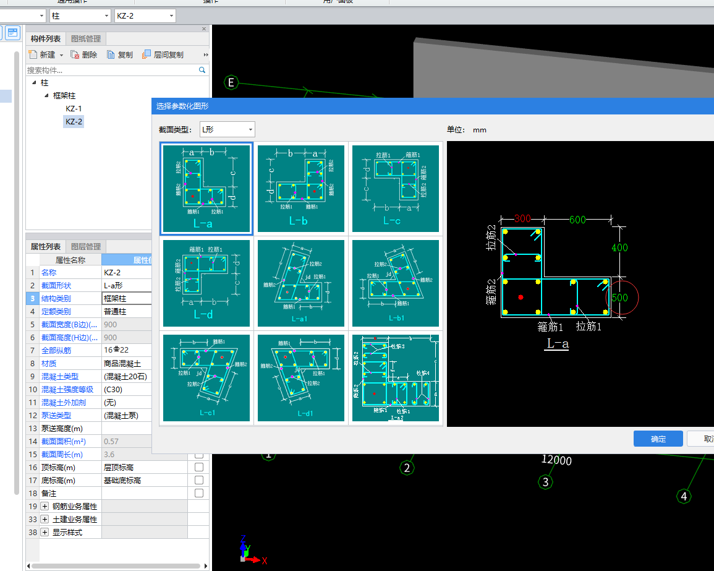Toggle the checkbox in 备注 row
The width and height of the screenshot is (714, 571).
(199, 493)
